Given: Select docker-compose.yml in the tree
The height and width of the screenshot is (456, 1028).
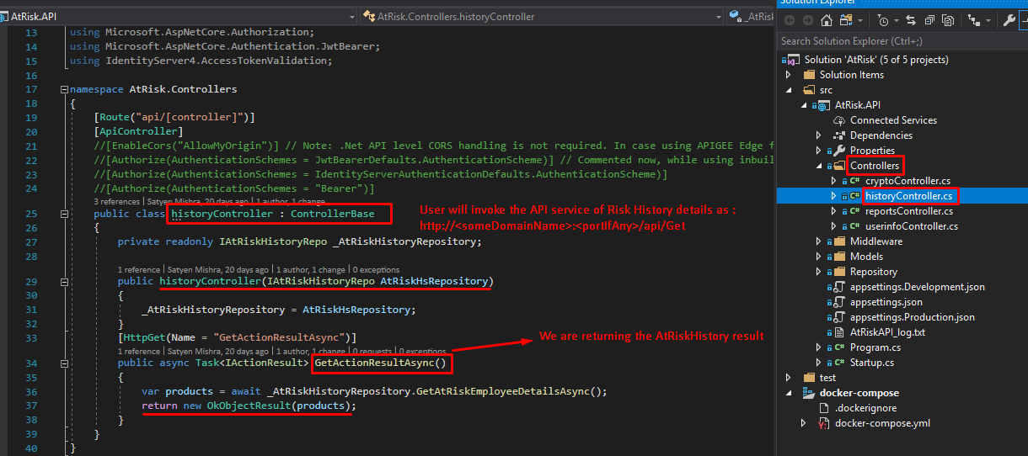Looking at the screenshot, I should click(x=882, y=423).
